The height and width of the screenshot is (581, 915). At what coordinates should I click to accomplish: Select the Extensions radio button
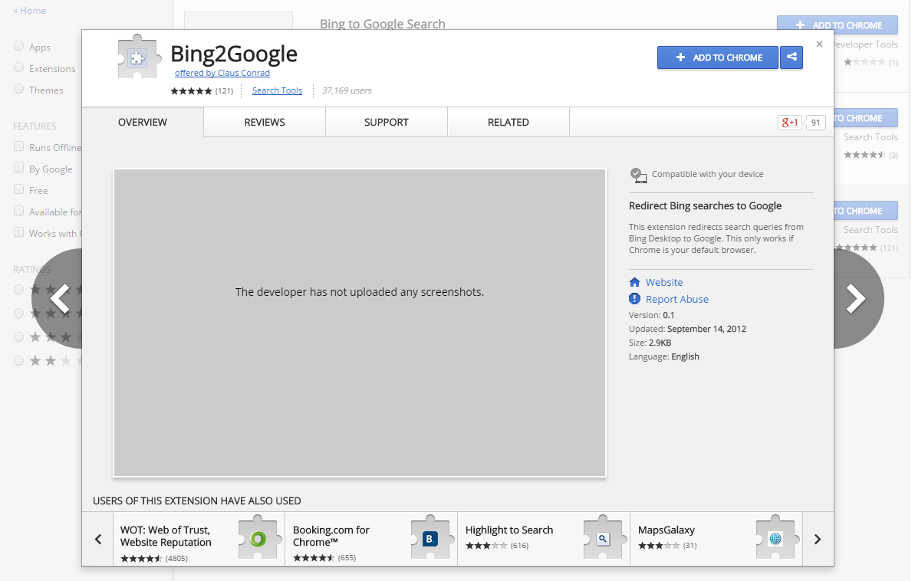pos(18,67)
